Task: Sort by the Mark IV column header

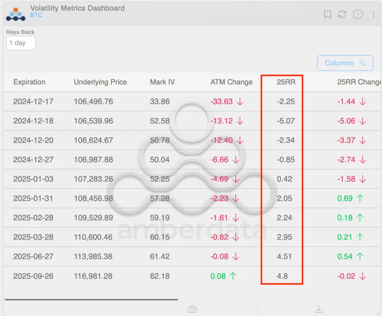Action: [162, 82]
